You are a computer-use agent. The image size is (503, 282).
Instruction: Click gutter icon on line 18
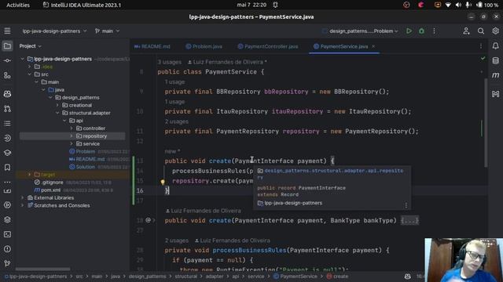click(148, 220)
